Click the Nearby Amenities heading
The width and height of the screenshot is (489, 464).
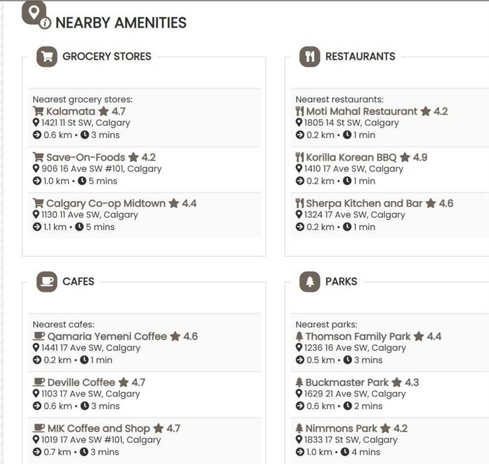[121, 23]
